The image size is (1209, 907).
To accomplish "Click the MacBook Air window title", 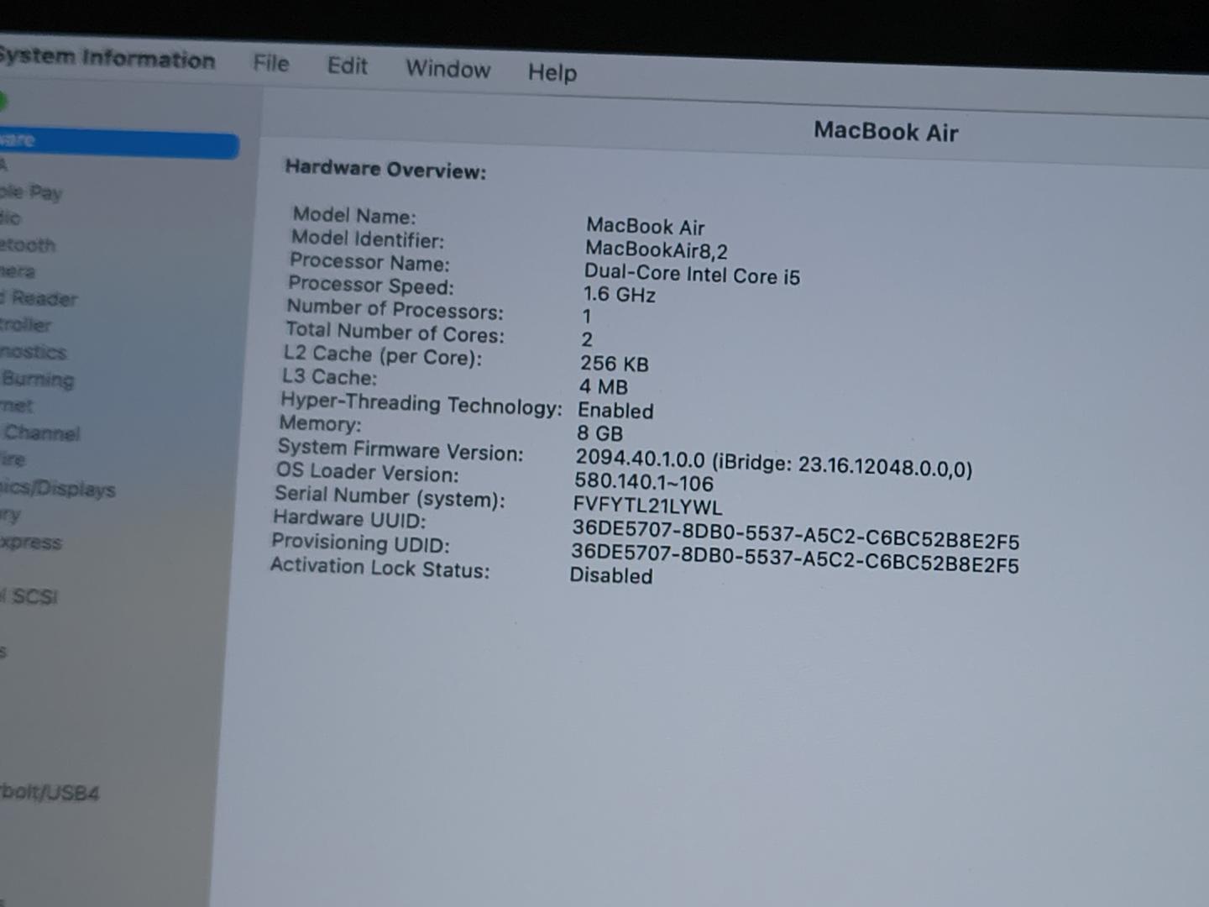I will pyautogui.click(x=886, y=132).
